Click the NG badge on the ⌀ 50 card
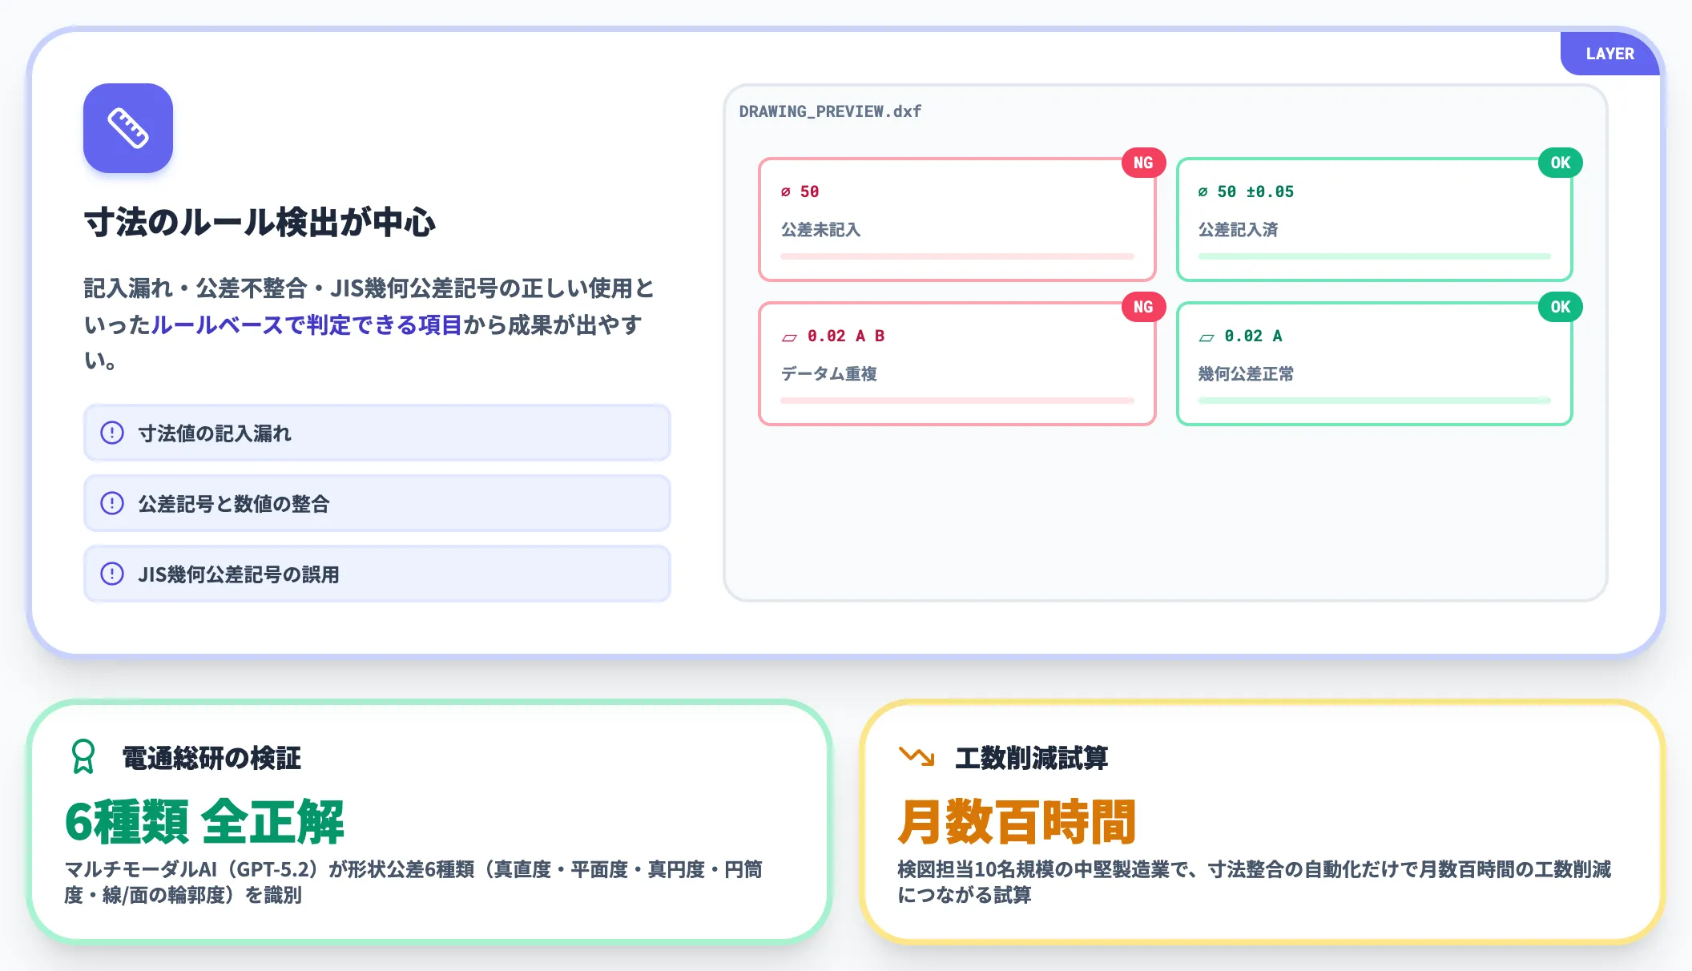The height and width of the screenshot is (971, 1692). coord(1143,163)
